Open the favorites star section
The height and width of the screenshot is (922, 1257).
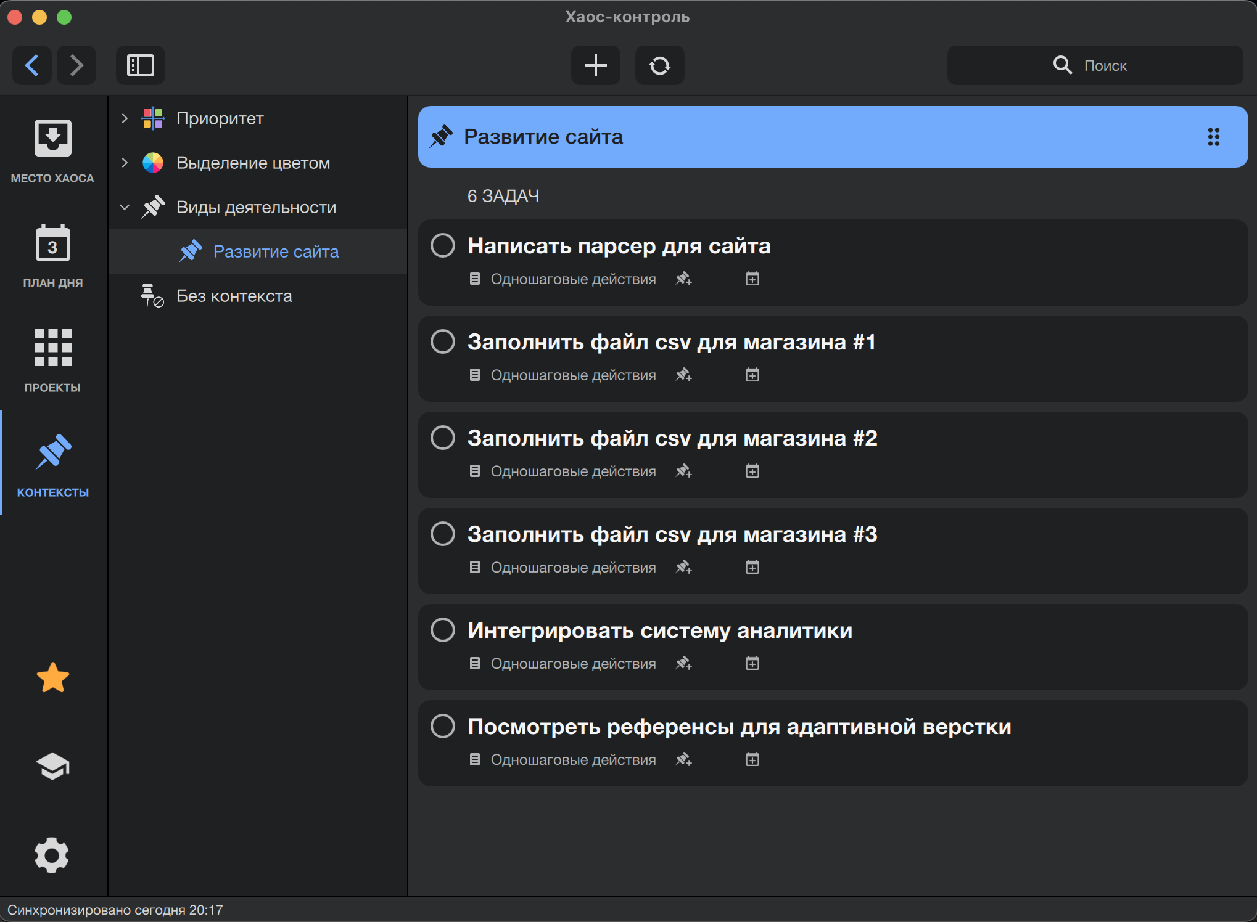pos(53,678)
